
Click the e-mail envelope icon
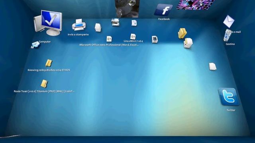click(x=228, y=21)
